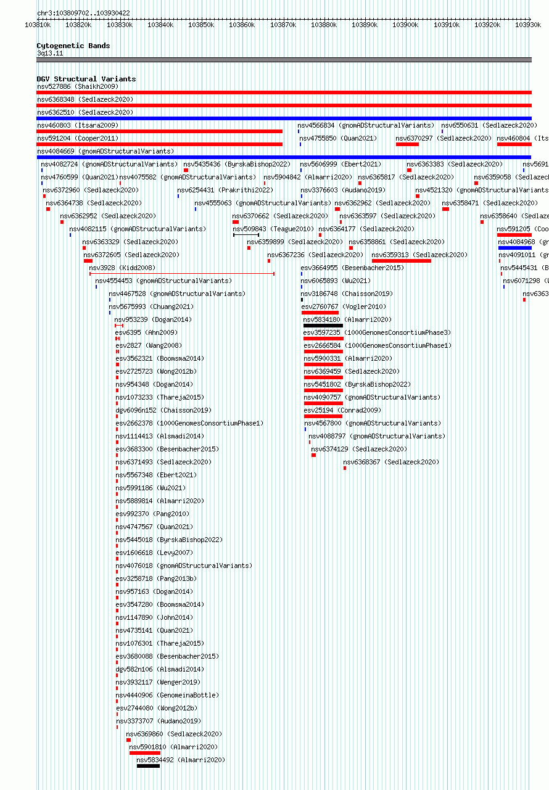This screenshot has height=790, width=549.
Task: Select nsv3373707 (Audano2019) label
Action: click(x=158, y=721)
